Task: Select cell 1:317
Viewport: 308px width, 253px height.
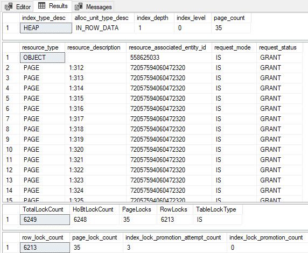Action: point(95,119)
